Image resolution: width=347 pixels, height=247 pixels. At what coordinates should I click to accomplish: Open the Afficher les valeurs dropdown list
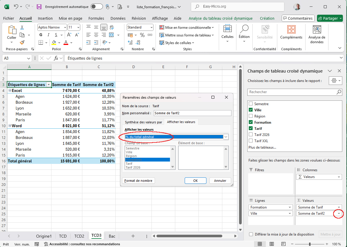click(x=226, y=137)
